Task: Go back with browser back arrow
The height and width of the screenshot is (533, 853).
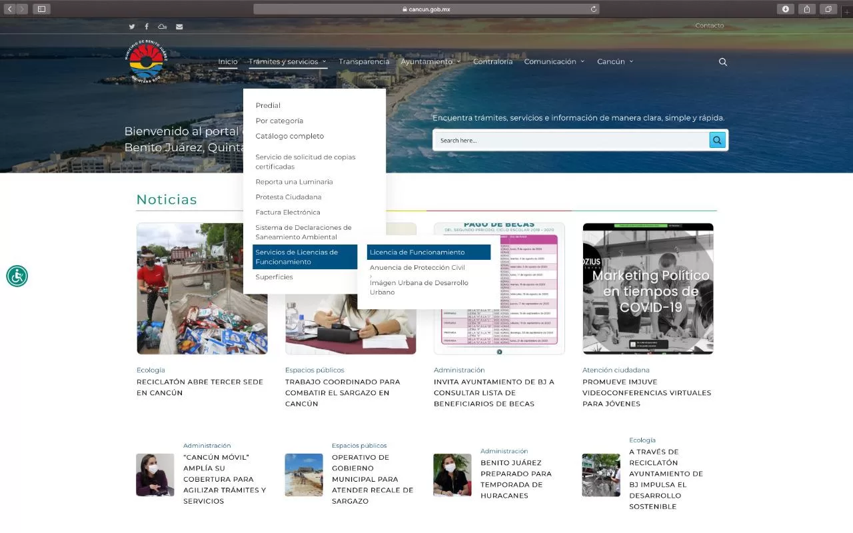Action: pos(10,9)
